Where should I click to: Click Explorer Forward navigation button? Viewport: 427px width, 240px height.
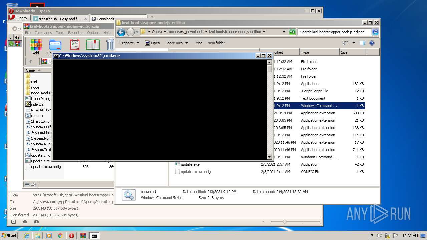click(x=130, y=32)
